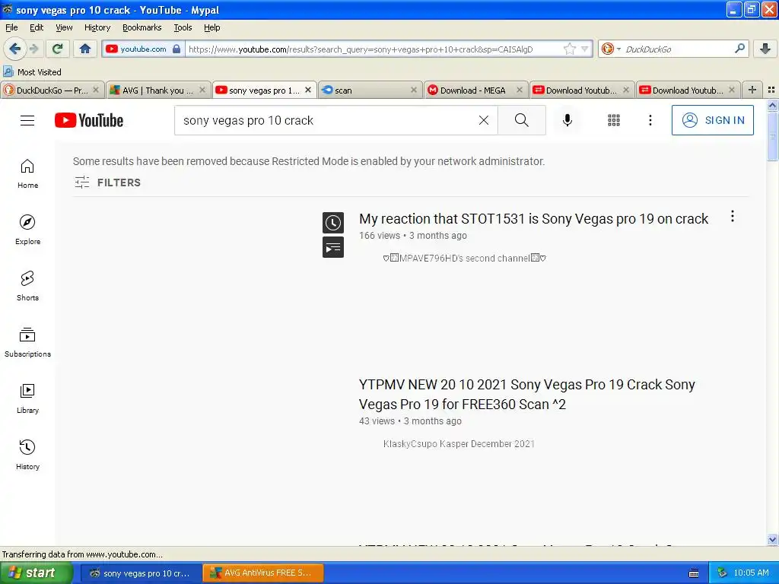Open options menu for STOT1531 video
This screenshot has width=779, height=584.
pyautogui.click(x=733, y=216)
